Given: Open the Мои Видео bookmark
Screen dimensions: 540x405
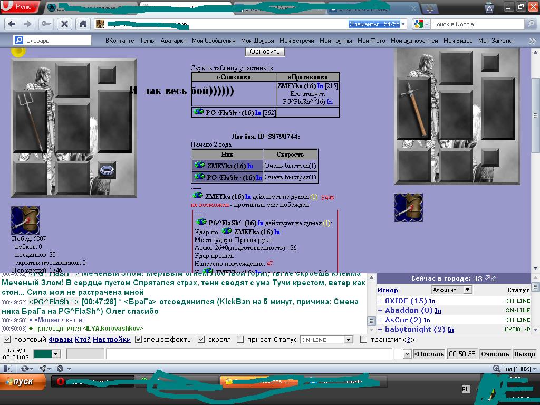Looking at the screenshot, I should 458,40.
